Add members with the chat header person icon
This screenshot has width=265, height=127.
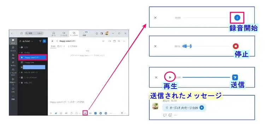[x=104, y=41]
